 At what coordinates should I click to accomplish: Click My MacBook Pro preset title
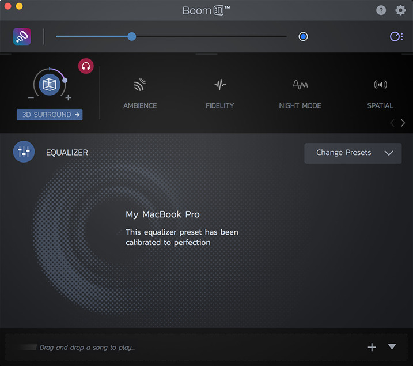162,214
